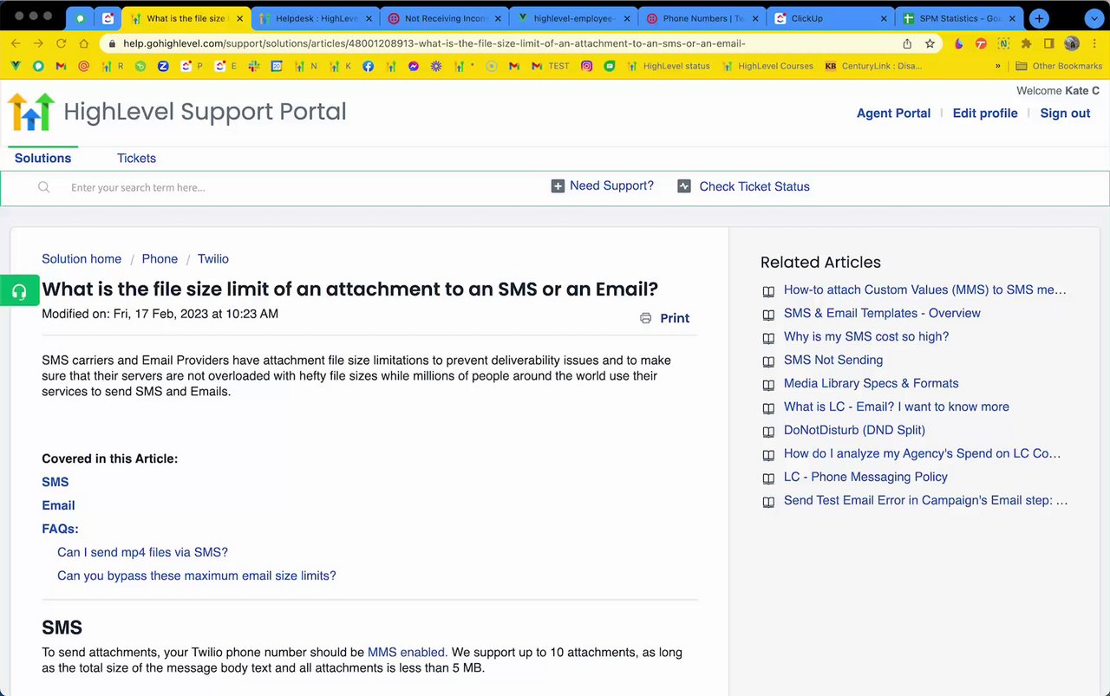Open the Chrome extensions puzzle icon
Image resolution: width=1110 pixels, height=696 pixels.
pos(1027,43)
